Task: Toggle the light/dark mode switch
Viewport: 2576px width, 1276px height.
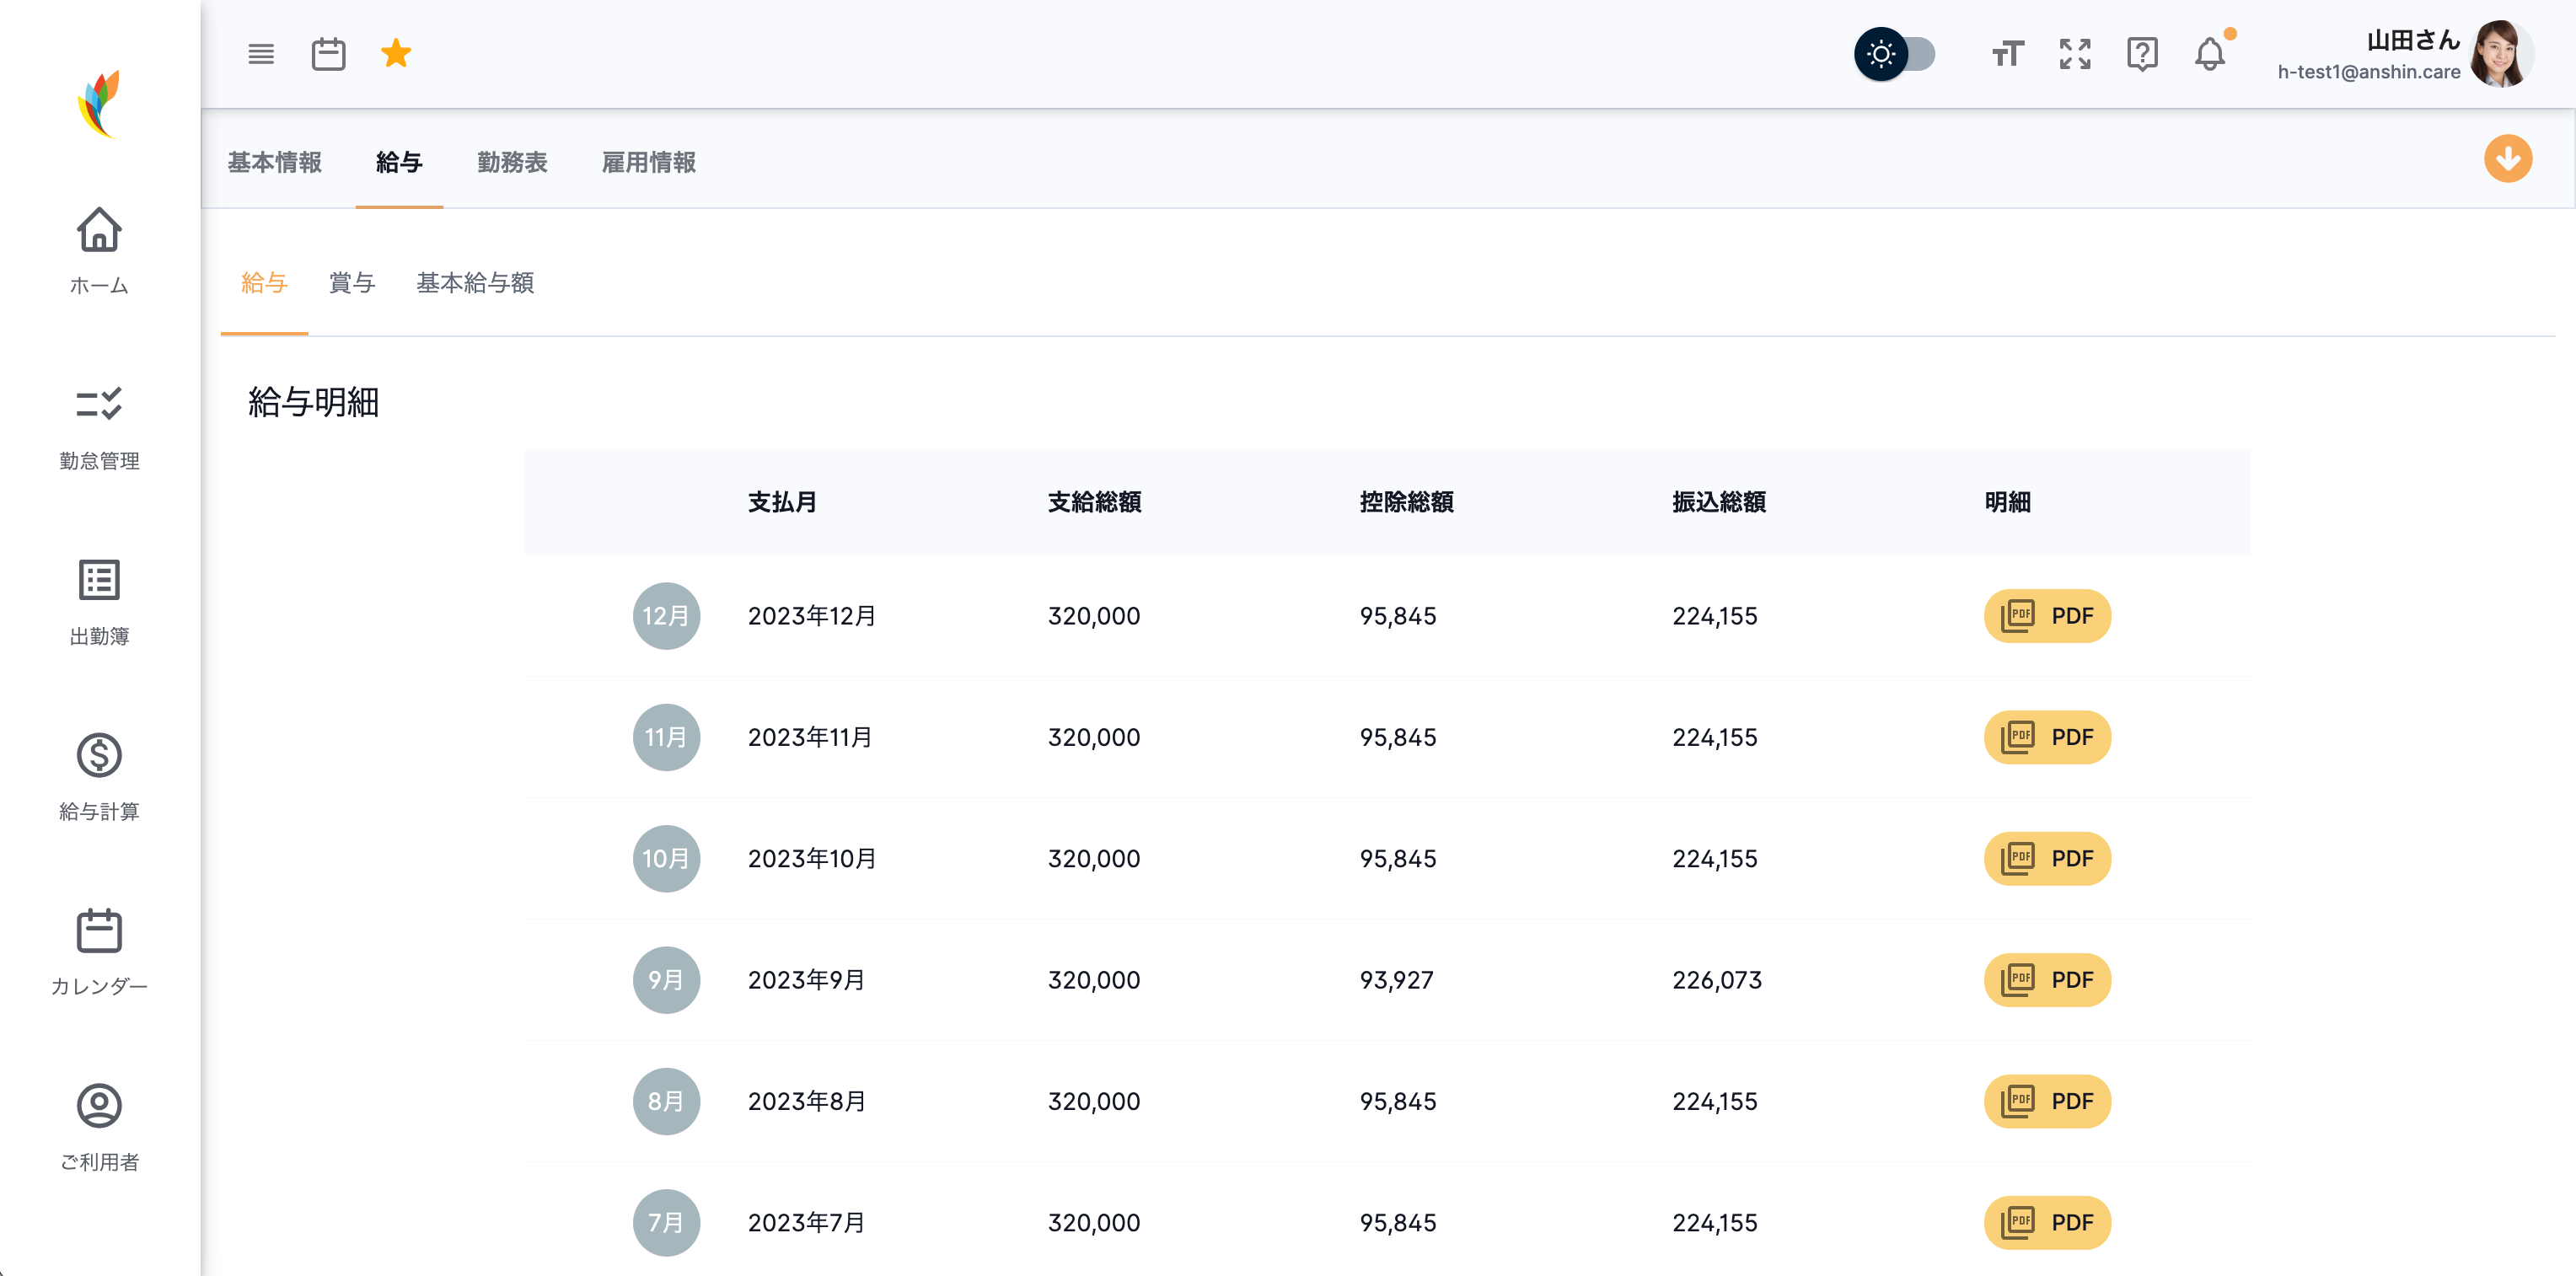Action: pyautogui.click(x=1895, y=54)
